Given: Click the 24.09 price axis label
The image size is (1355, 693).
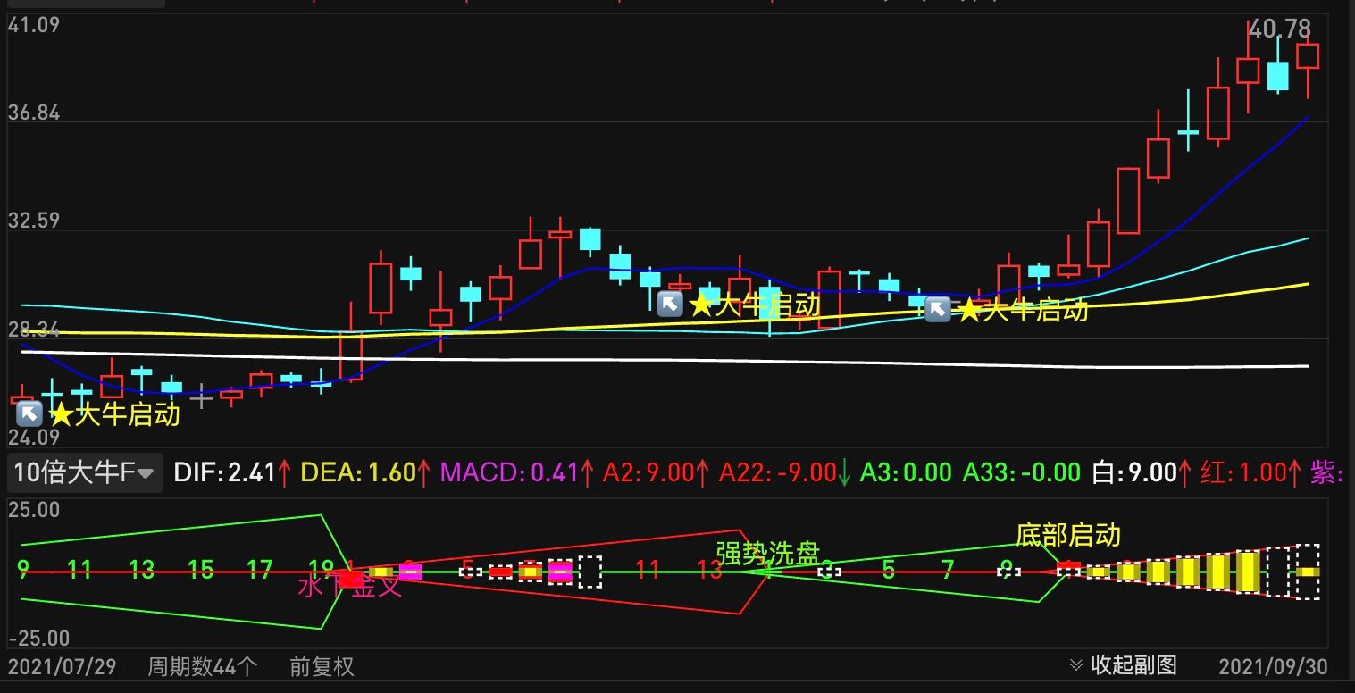Looking at the screenshot, I should 34,438.
